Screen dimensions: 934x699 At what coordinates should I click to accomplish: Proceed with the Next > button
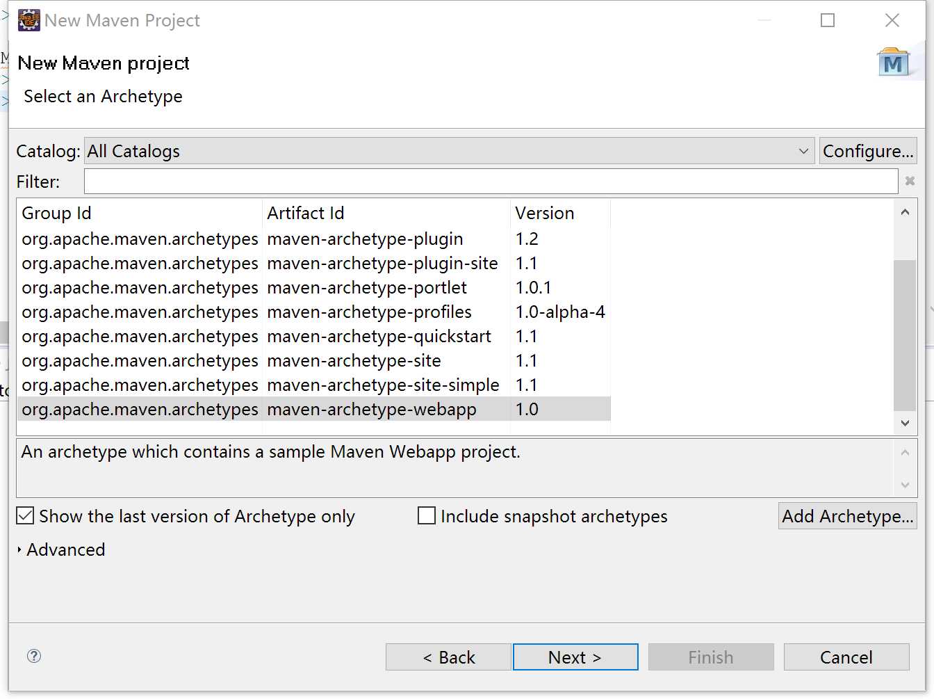(575, 657)
